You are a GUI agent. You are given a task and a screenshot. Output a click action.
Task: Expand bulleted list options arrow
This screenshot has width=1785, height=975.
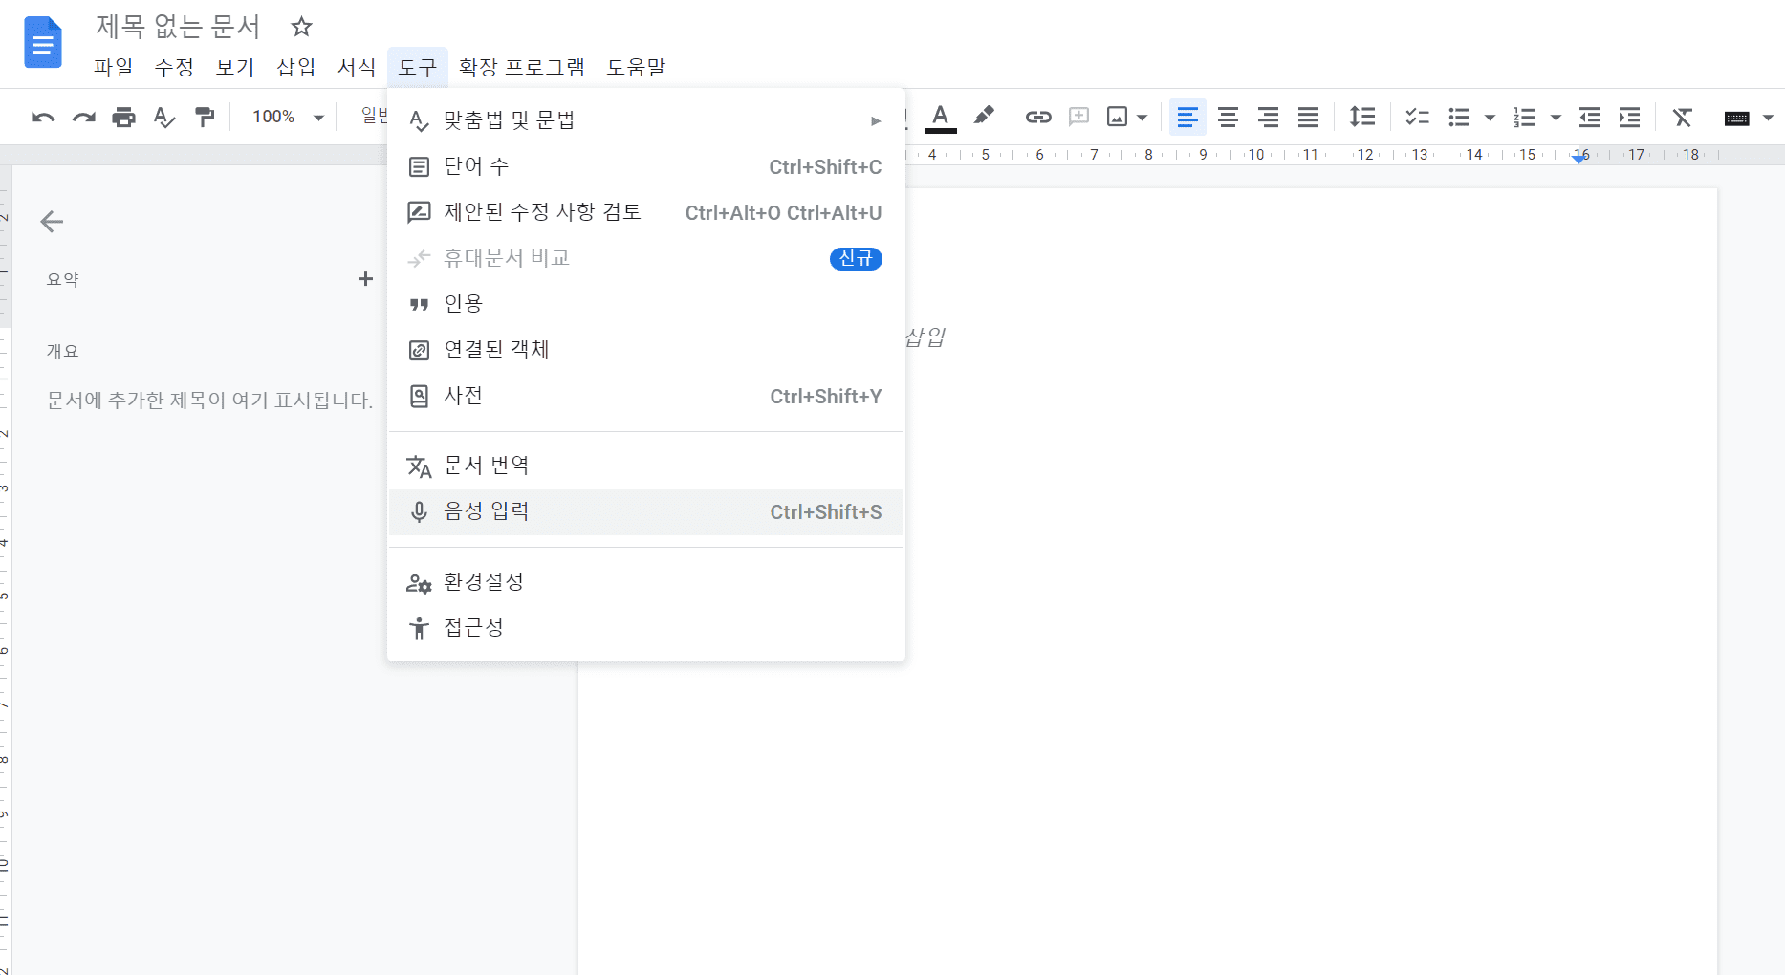(1490, 118)
